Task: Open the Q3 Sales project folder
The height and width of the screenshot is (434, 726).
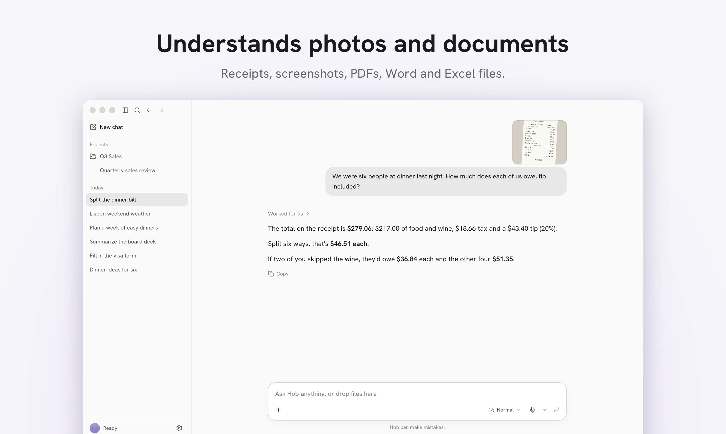Action: pyautogui.click(x=137, y=156)
